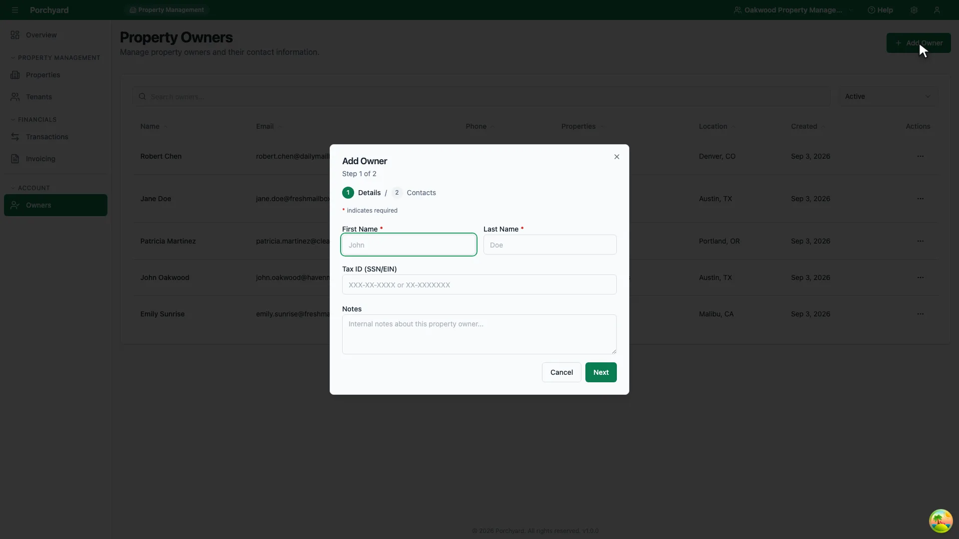Click the Owners sidebar icon
This screenshot has height=539, width=959.
(x=15, y=205)
